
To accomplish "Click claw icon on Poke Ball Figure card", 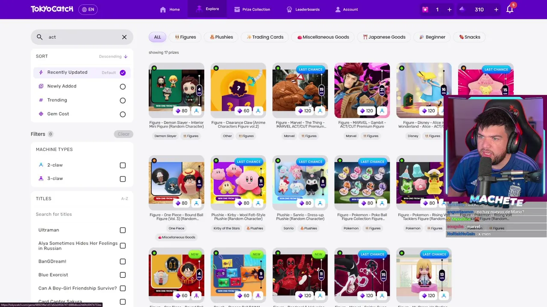I will click(382, 203).
